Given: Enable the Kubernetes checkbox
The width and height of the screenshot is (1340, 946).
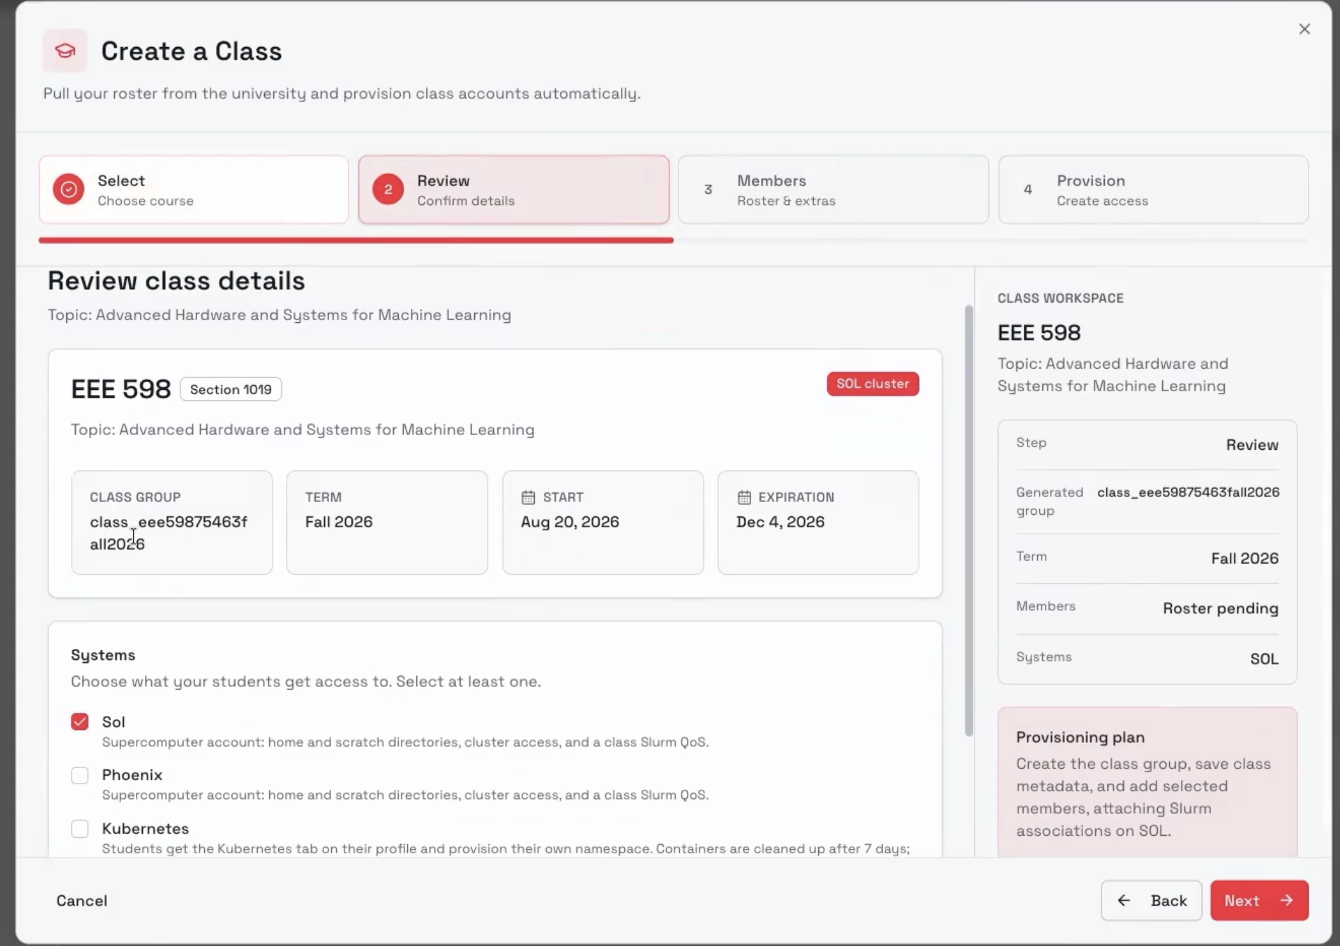Looking at the screenshot, I should [80, 829].
